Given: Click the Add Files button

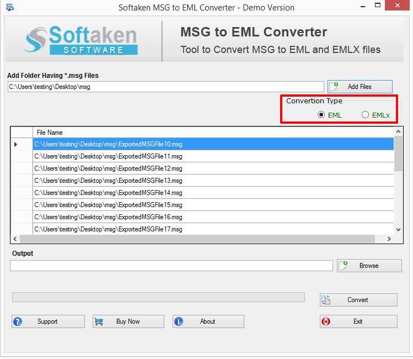Looking at the screenshot, I should click(x=360, y=87).
